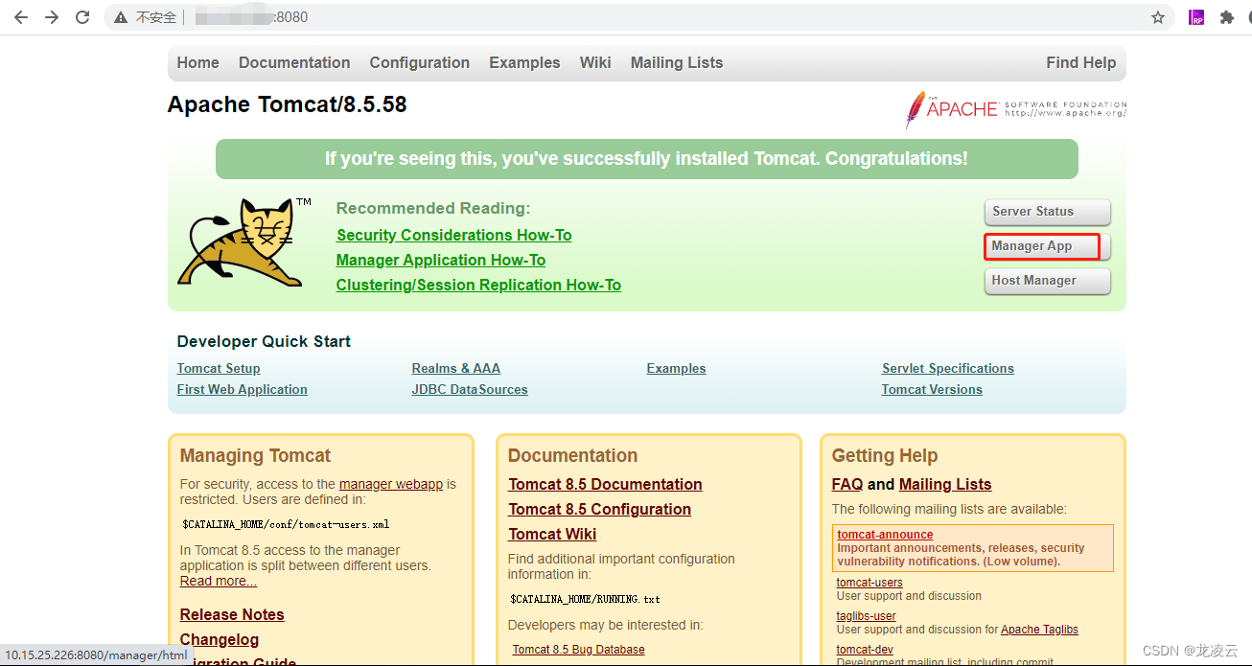Click the Server Status button
1252x666 pixels.
(x=1047, y=212)
